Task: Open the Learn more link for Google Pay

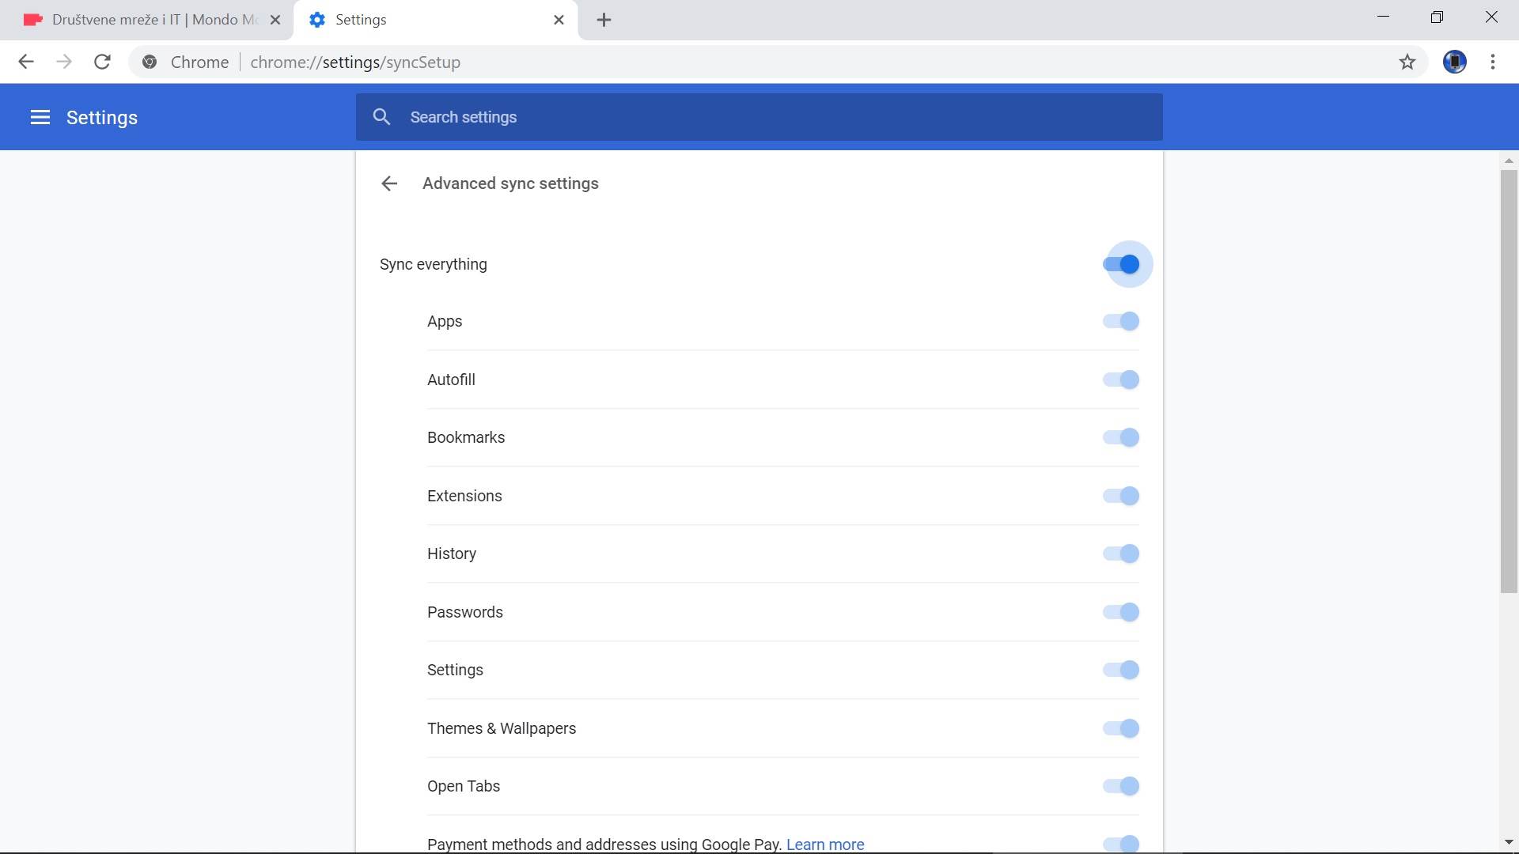Action: (x=824, y=844)
